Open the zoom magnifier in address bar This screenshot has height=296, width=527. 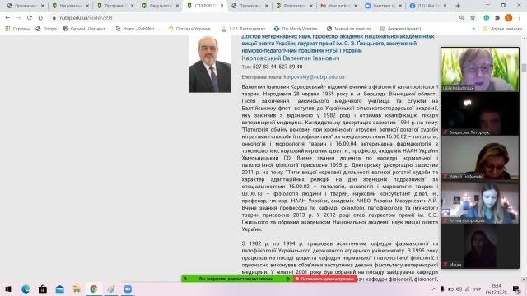click(x=462, y=18)
